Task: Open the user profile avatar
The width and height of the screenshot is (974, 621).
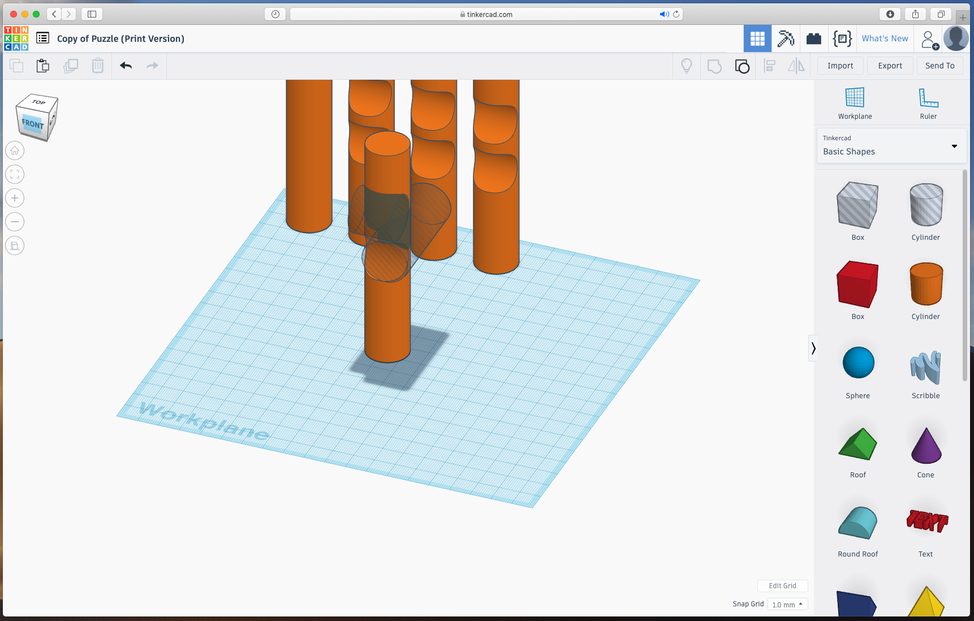Action: pos(956,38)
